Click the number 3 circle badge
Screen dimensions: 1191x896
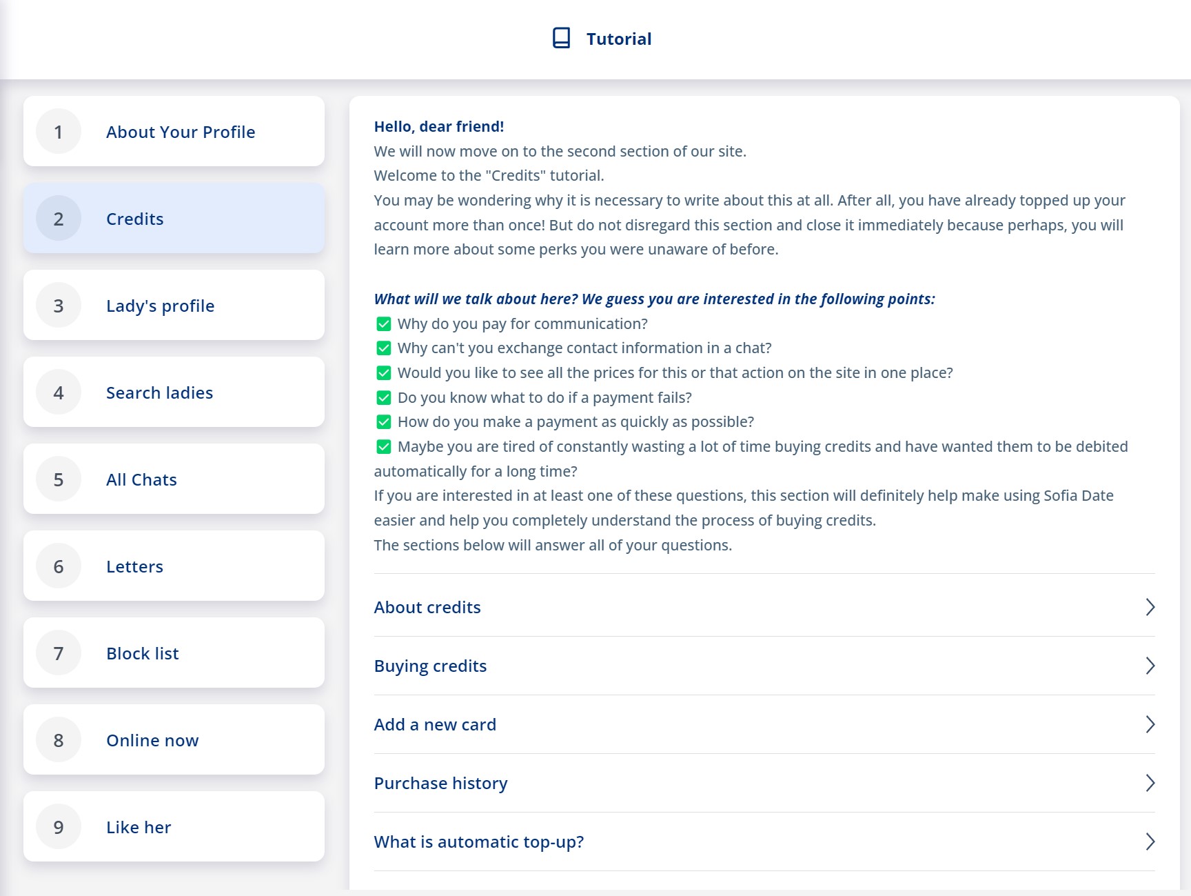click(59, 305)
